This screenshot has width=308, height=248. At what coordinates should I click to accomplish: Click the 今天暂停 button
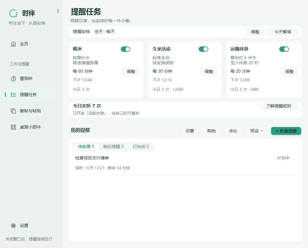(x=283, y=32)
